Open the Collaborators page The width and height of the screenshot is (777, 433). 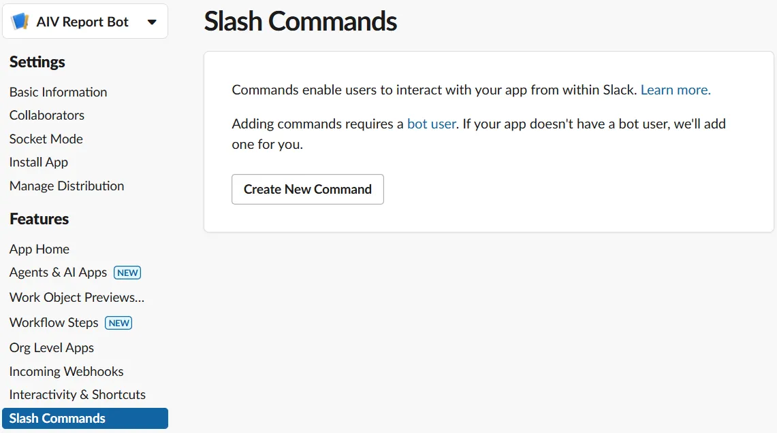tap(46, 115)
